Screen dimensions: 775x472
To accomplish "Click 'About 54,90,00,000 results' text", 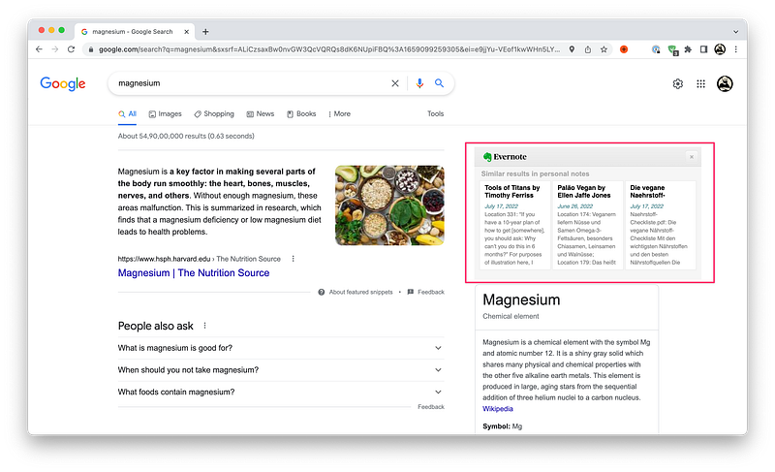I will (186, 136).
